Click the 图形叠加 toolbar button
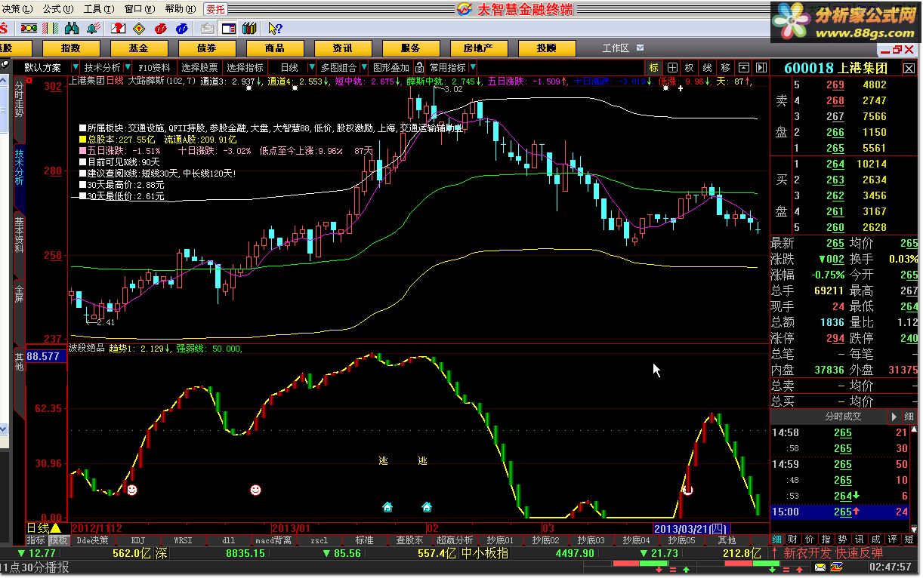The height and width of the screenshot is (578, 923). [x=391, y=67]
